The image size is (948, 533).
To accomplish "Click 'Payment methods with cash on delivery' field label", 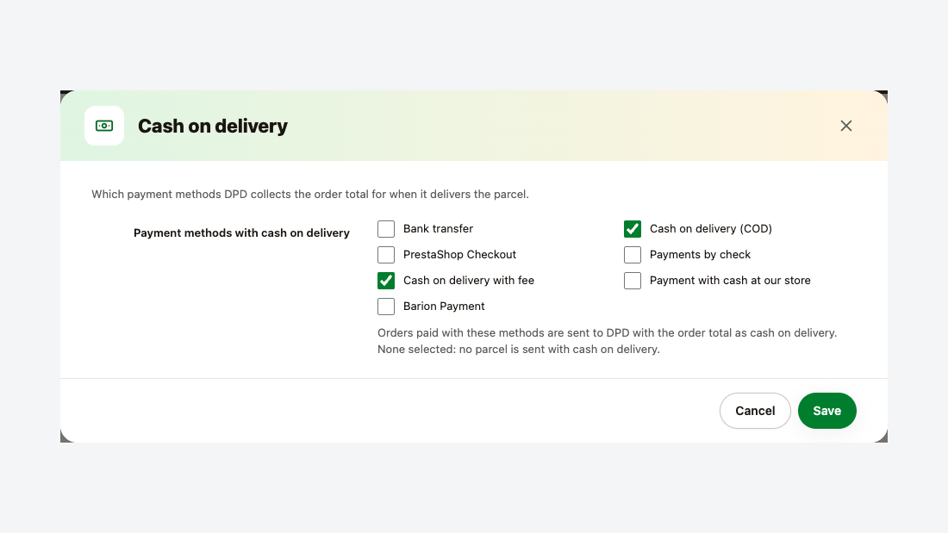I will click(242, 232).
